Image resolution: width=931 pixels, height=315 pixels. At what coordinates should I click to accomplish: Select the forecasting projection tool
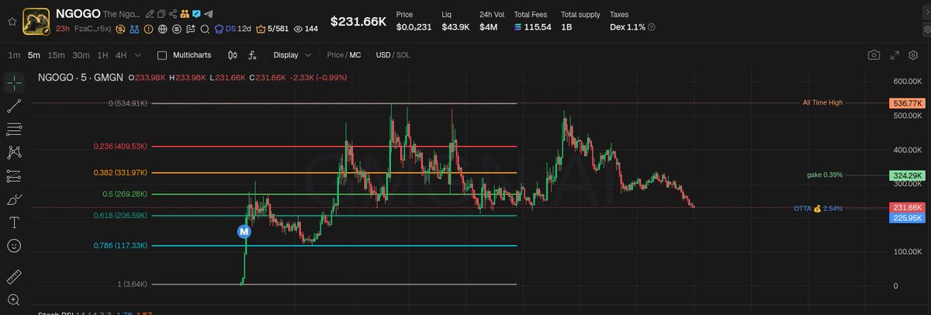tap(14, 176)
